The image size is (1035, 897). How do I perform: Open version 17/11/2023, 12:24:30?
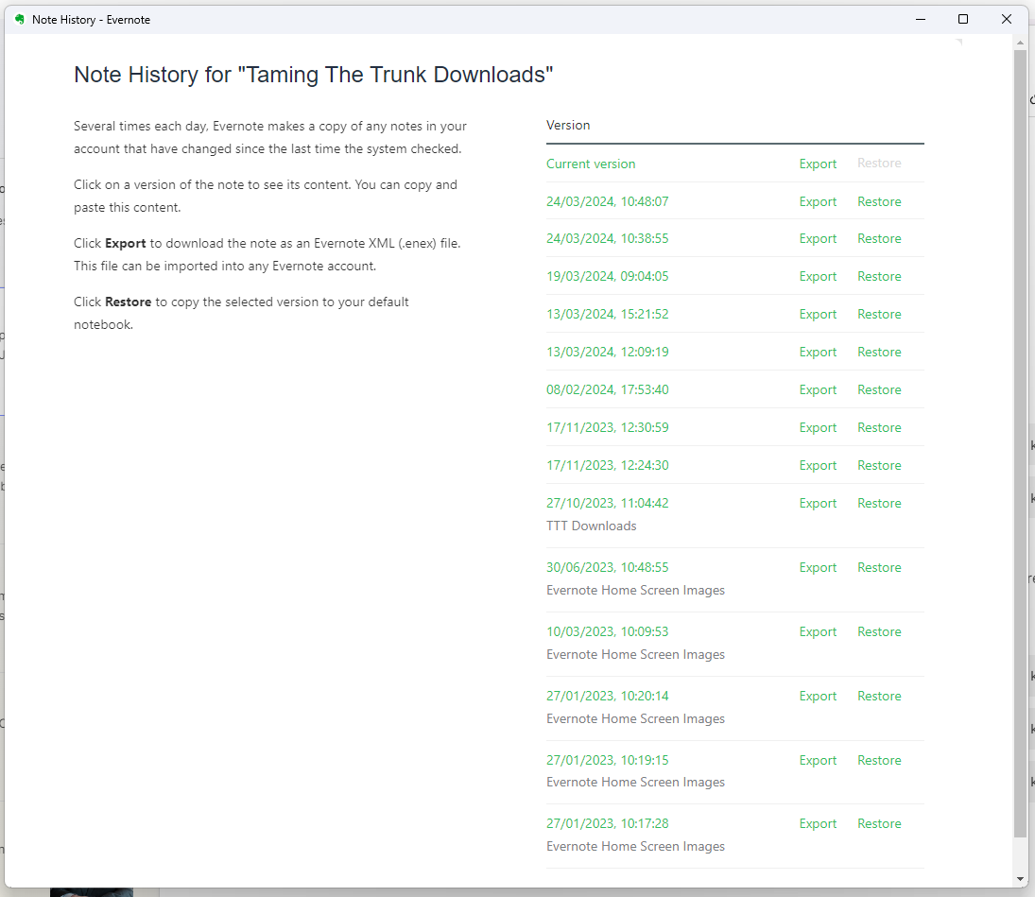[x=607, y=465]
